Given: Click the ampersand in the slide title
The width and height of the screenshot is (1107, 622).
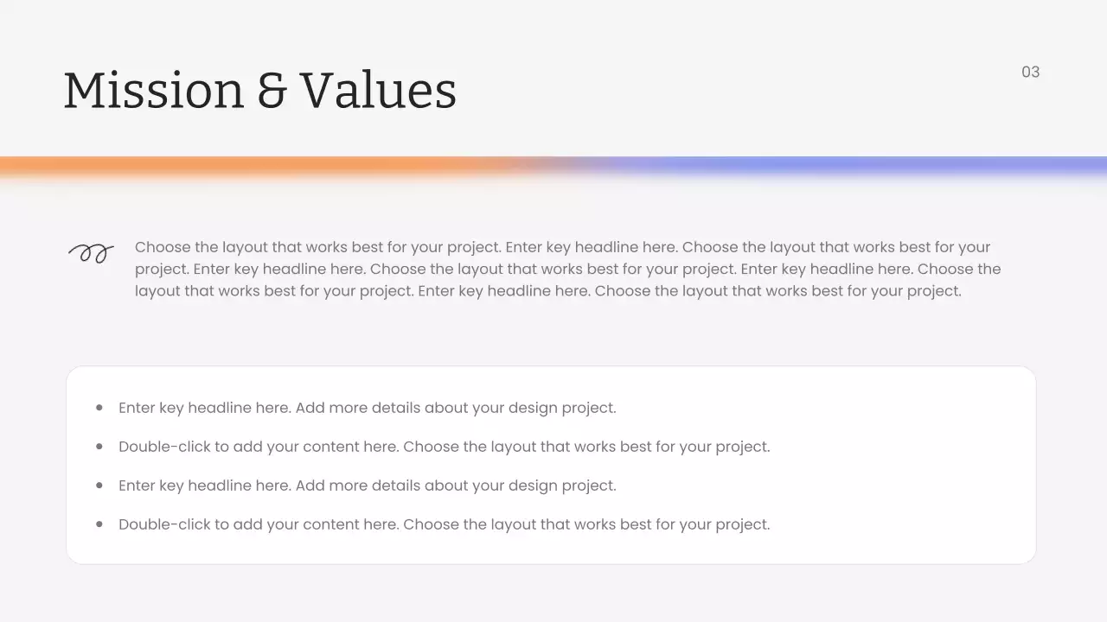Looking at the screenshot, I should point(272,91).
